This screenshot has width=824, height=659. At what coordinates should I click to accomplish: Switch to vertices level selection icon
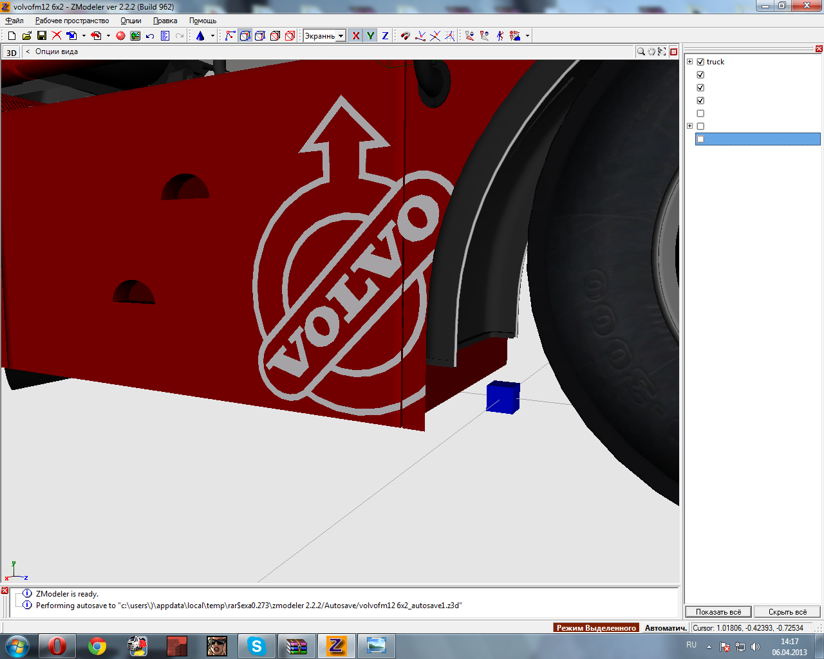tap(230, 36)
